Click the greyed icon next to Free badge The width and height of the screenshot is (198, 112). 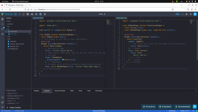pyautogui.click(x=183, y=14)
